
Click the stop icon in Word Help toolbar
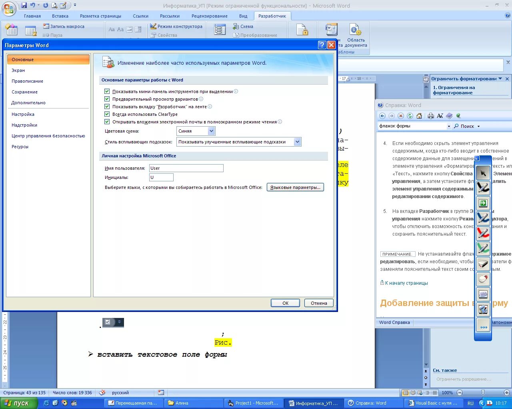pyautogui.click(x=401, y=116)
